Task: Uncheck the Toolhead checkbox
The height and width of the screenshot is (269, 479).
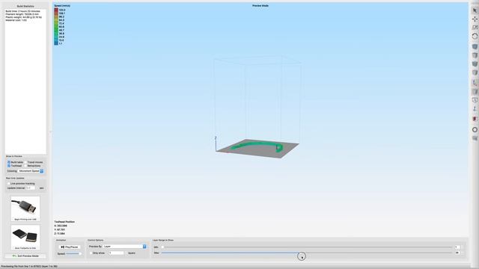Action: click(9, 166)
